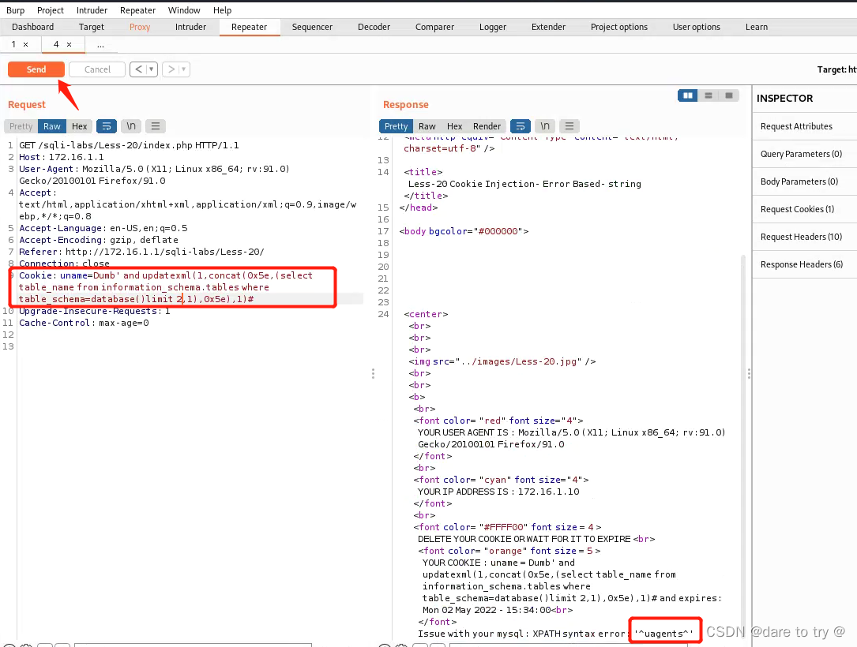Open the Window menu

(184, 10)
